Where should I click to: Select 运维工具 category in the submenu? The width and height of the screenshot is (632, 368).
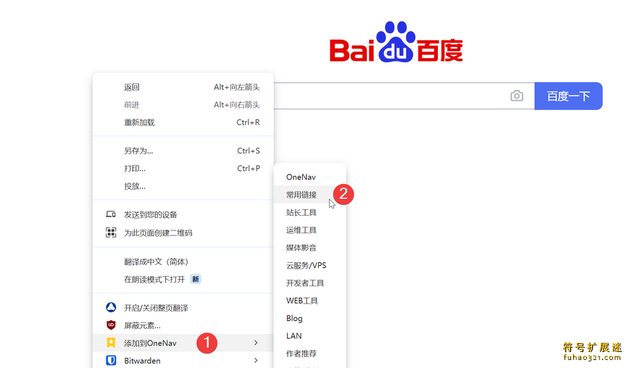[x=309, y=230]
